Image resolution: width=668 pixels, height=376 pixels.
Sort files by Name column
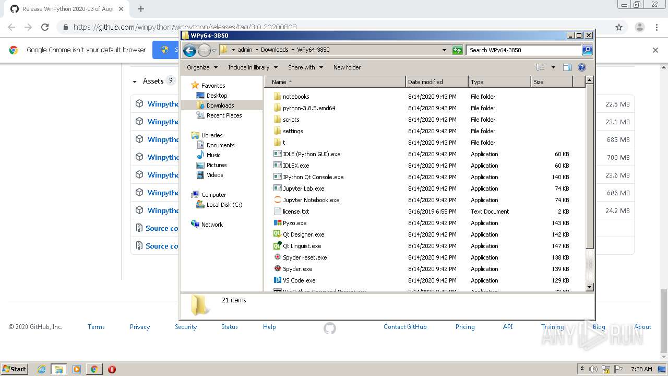(x=335, y=82)
